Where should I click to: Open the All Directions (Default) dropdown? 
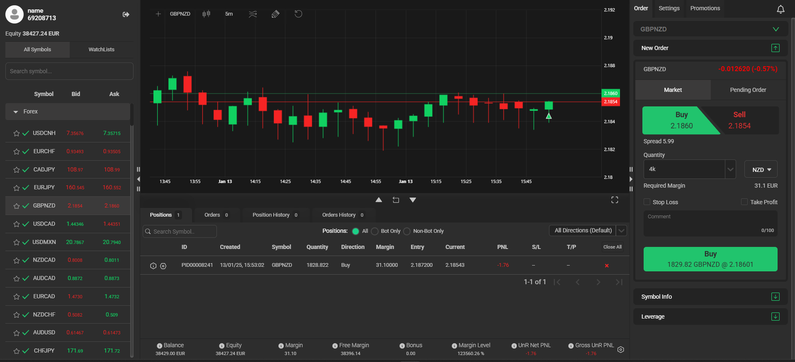coord(587,230)
